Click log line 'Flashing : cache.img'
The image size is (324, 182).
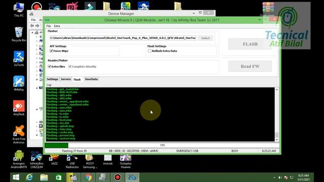(x=60, y=132)
